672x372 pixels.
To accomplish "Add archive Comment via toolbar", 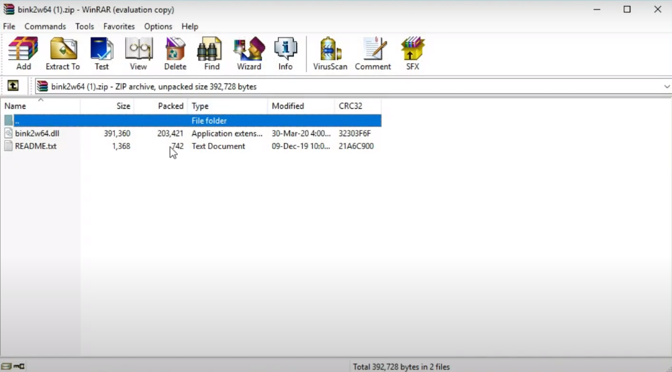I will click(373, 54).
